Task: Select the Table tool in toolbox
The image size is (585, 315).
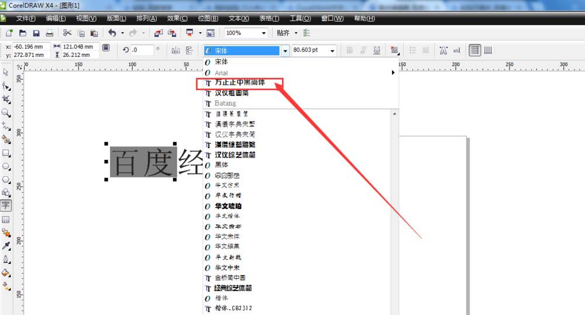Action: [6, 220]
